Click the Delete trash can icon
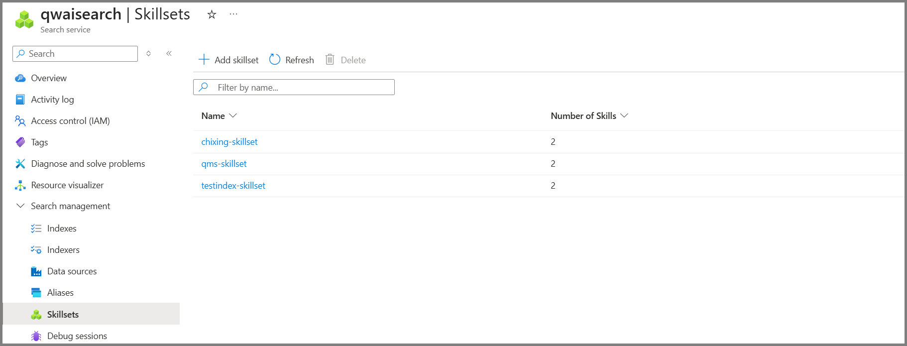This screenshot has height=346, width=907. coord(330,60)
